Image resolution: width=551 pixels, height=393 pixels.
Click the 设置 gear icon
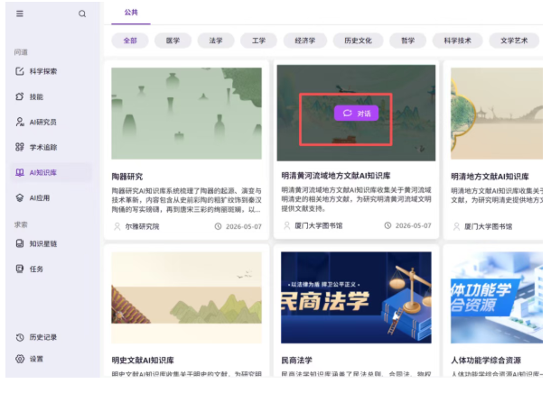click(x=20, y=359)
